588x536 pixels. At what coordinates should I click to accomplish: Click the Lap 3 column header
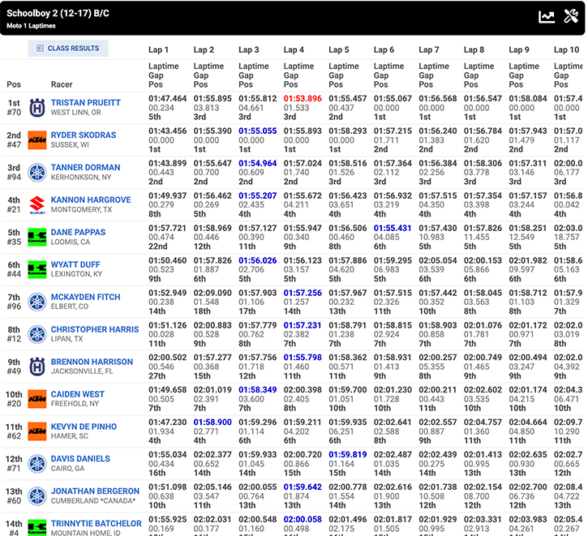pos(249,49)
